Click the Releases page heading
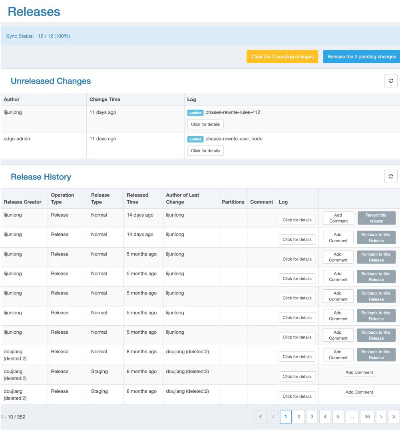Screen dimensions: 400x430 (x=34, y=12)
